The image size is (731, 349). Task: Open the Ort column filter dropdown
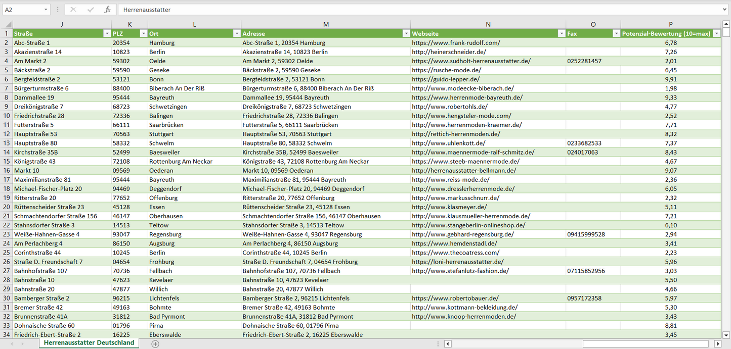click(x=236, y=33)
